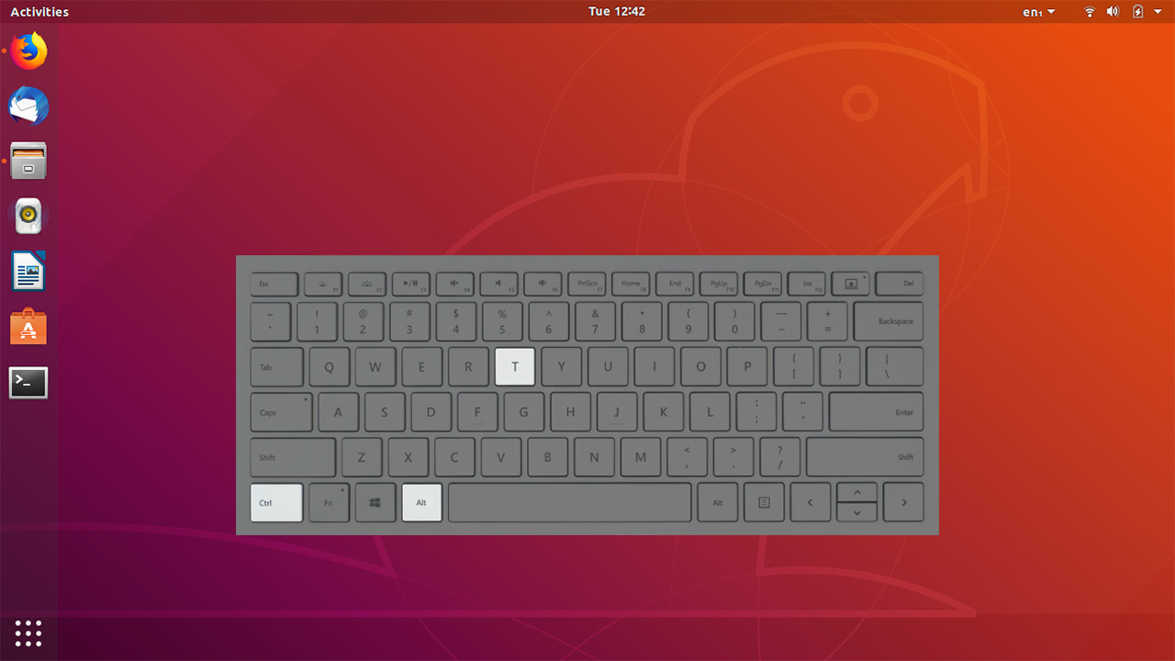Open the system menu arrow
This screenshot has width=1175, height=661.
[1158, 12]
